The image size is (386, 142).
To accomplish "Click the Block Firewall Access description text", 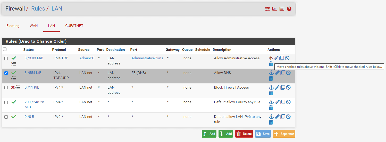I will [231, 88].
